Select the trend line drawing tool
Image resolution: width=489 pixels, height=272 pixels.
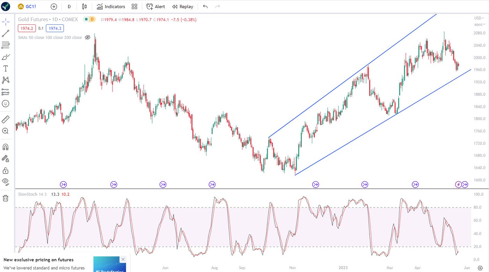(6, 34)
